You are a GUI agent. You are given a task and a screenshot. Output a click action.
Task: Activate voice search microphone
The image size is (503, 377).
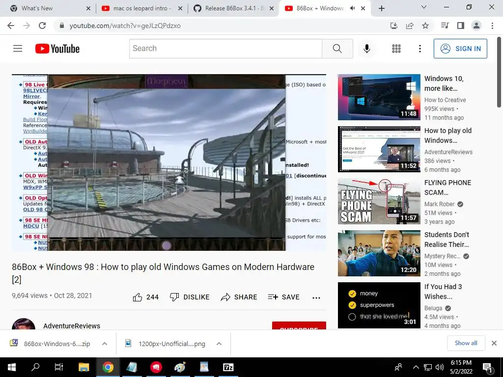(x=366, y=49)
